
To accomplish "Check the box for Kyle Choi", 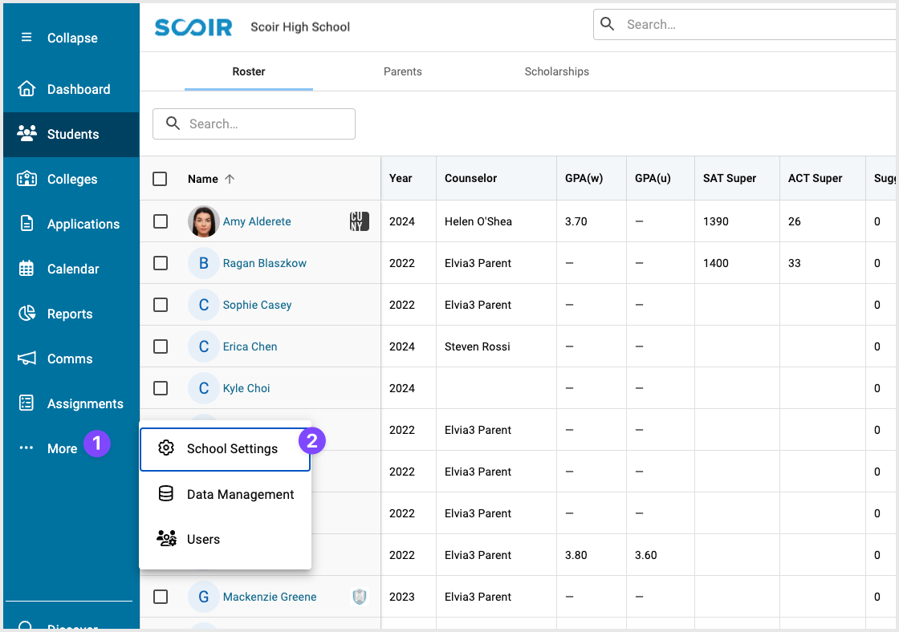I will click(161, 388).
